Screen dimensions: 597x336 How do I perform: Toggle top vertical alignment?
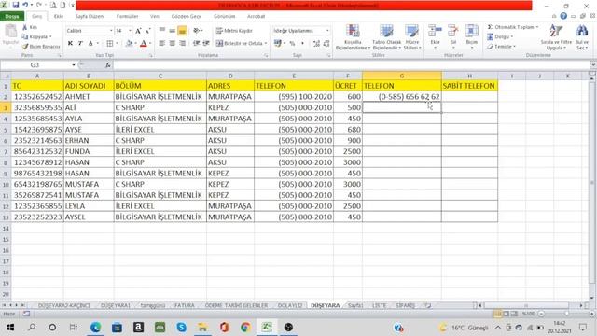click(x=162, y=31)
